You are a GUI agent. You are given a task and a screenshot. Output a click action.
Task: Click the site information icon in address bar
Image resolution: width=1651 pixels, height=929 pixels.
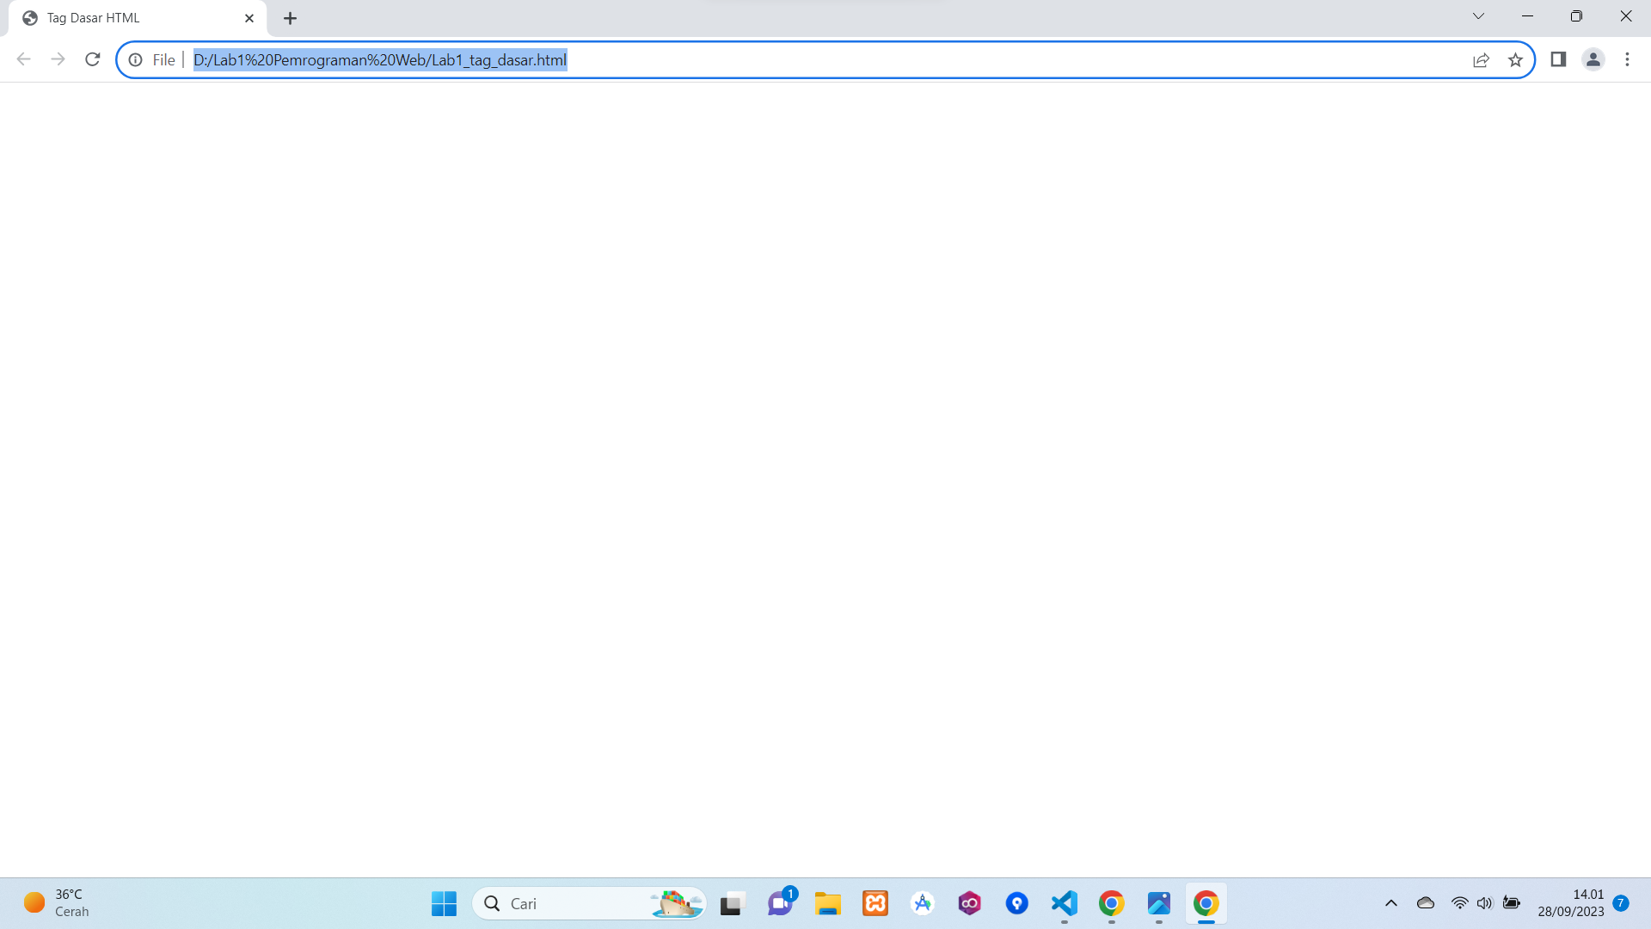[x=135, y=60]
